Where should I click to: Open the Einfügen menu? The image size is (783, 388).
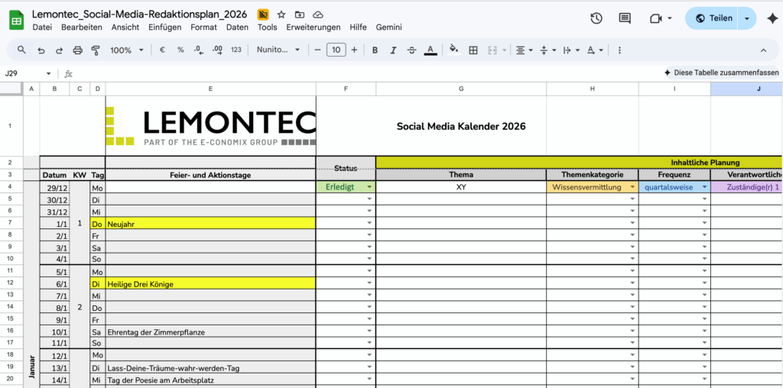point(164,27)
